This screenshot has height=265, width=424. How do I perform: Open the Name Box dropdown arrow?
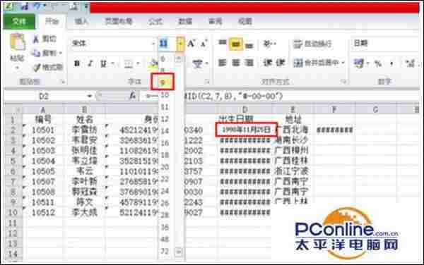[x=90, y=97]
